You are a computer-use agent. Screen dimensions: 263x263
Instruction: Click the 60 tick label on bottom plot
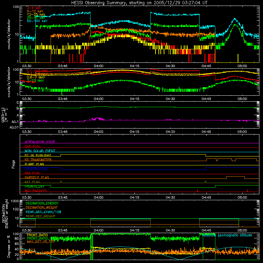(17, 244)
